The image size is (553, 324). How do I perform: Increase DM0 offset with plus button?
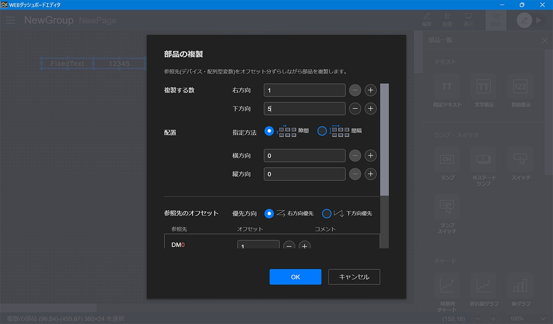(x=305, y=246)
